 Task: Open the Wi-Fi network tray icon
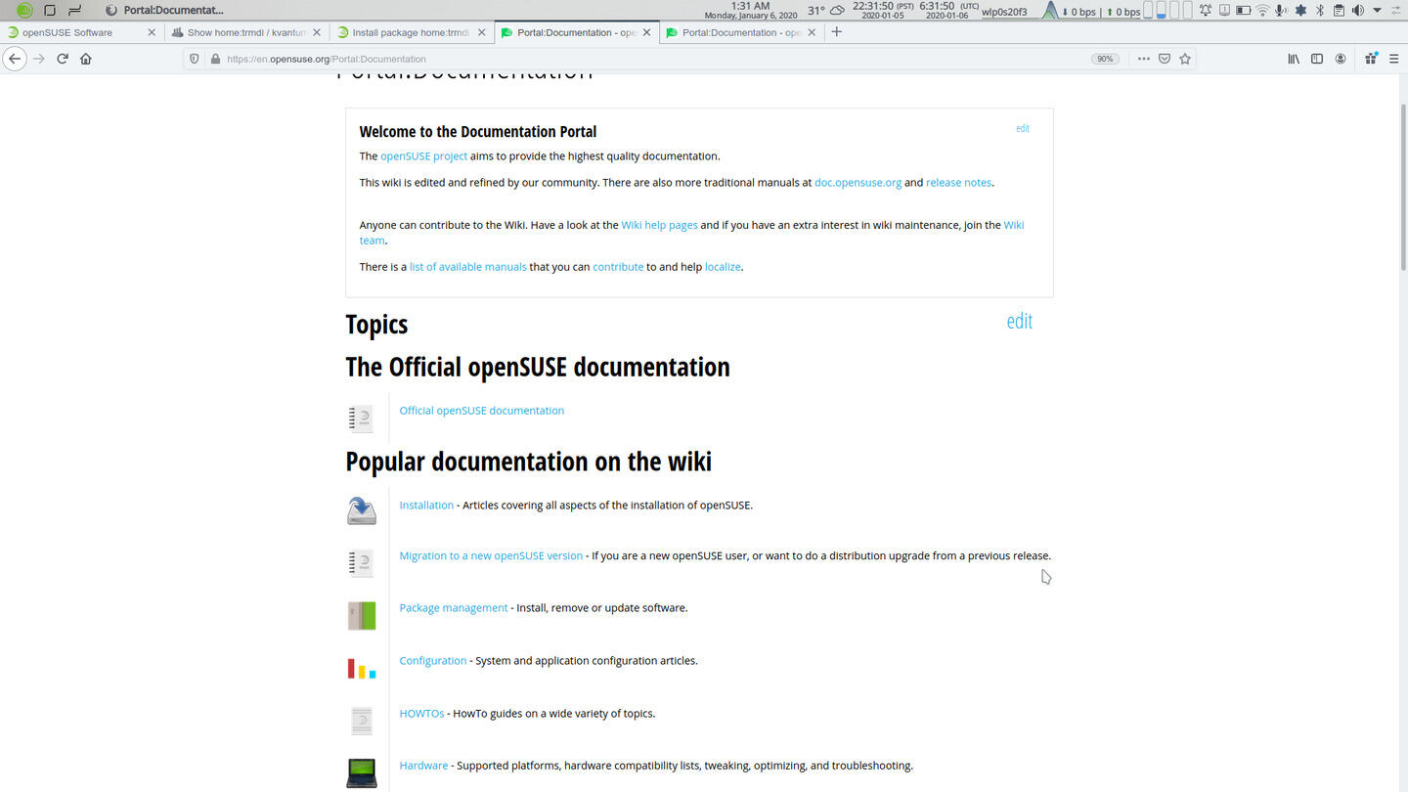click(1262, 11)
